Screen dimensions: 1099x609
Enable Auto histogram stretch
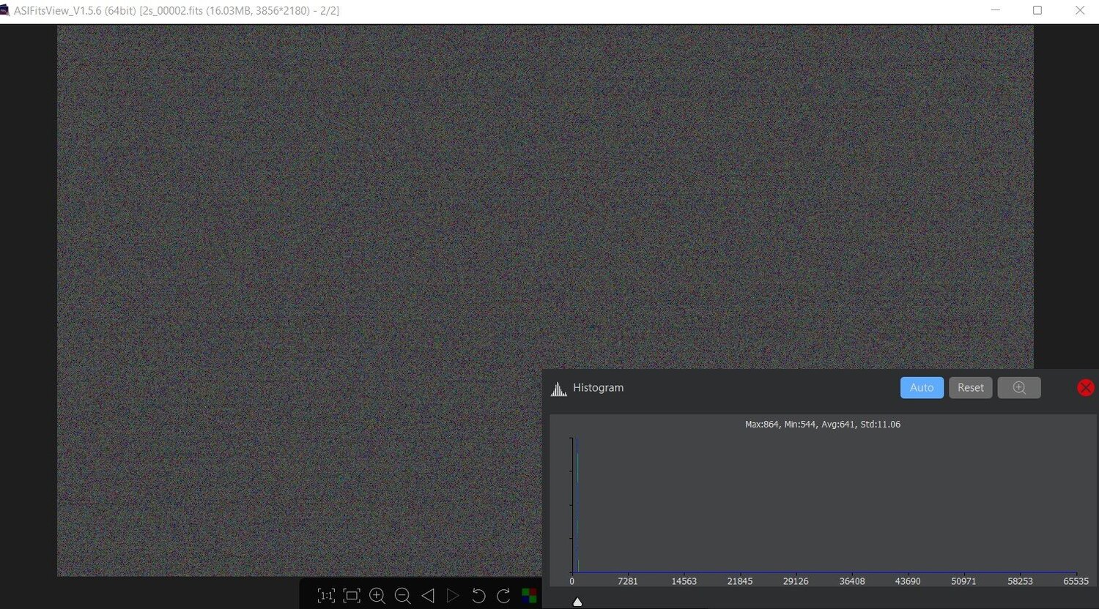[x=922, y=388]
